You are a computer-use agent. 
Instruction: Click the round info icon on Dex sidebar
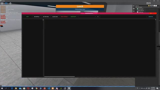pyautogui.click(x=134, y=9)
